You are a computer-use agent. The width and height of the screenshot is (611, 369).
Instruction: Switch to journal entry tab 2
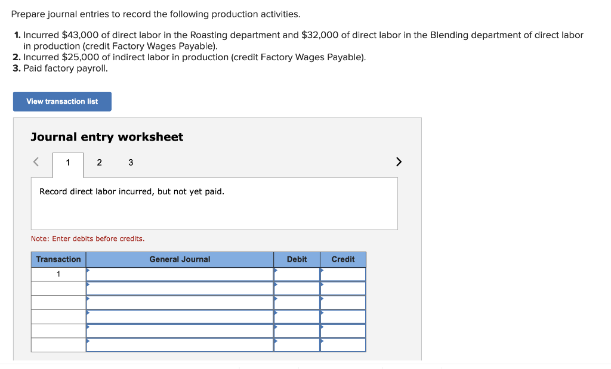(99, 162)
